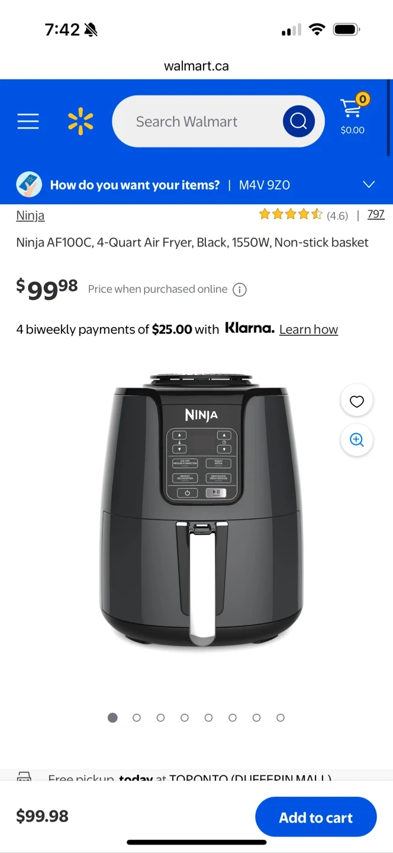
Task: Open the 797 reviews link
Action: click(376, 214)
